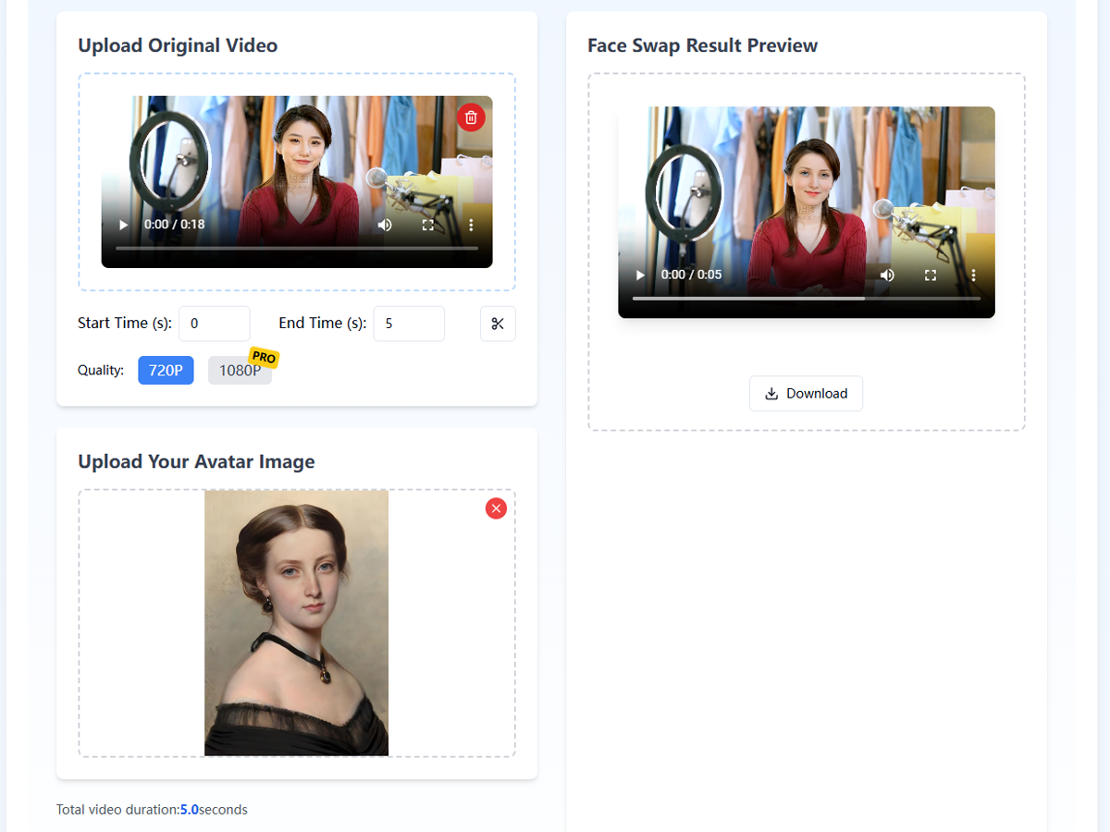Screen dimensions: 1110x832
Task: Enter fullscreen on the result preview
Action: coord(930,275)
